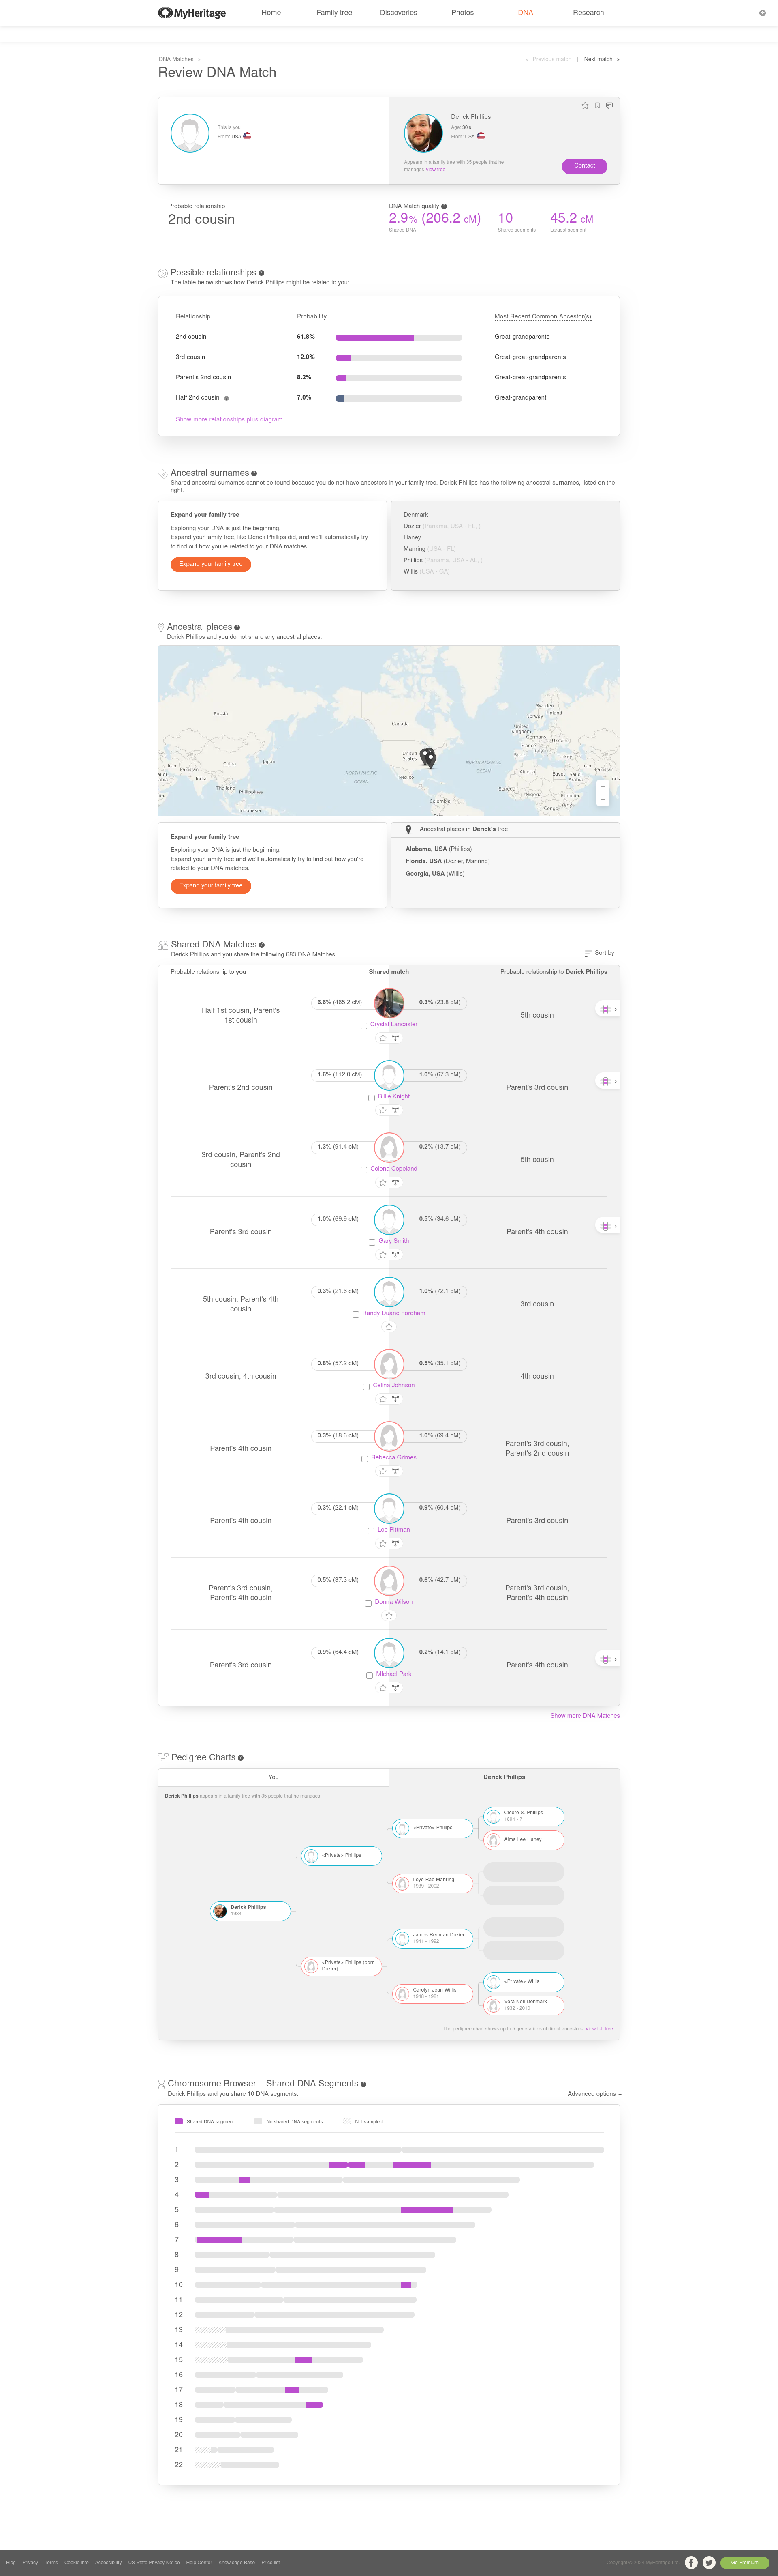This screenshot has height=2576, width=778.
Task: Click the 2nd cousin probability bar
Action: pos(398,337)
